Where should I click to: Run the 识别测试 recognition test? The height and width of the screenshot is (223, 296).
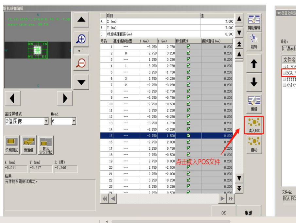click(12, 145)
